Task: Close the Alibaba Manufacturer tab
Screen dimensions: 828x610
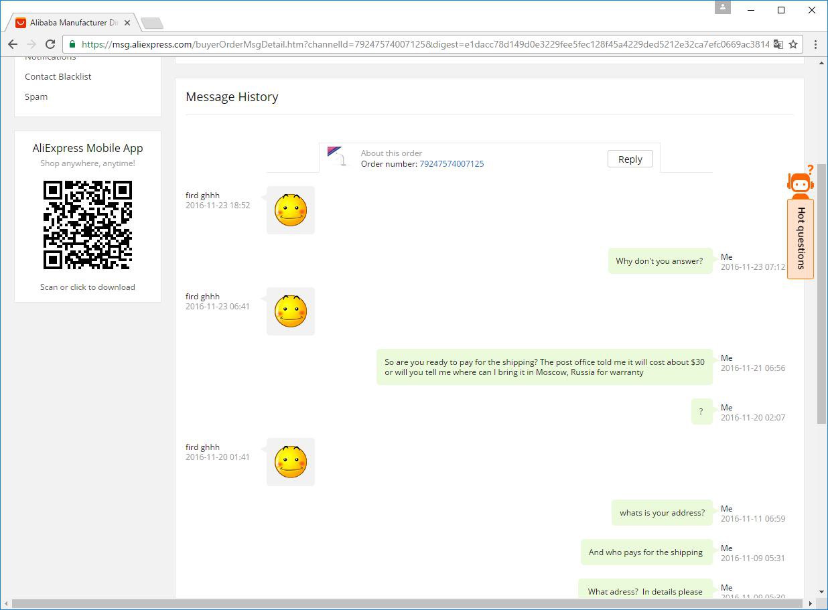Action: (127, 23)
